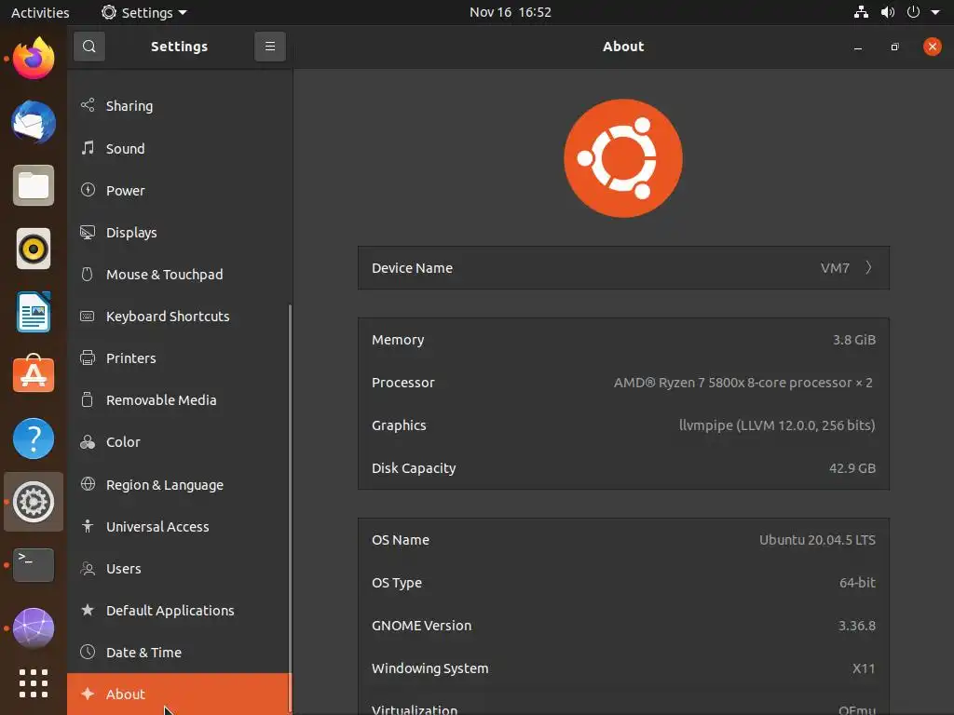Open the Date & Time panel
This screenshot has width=954, height=715.
click(x=180, y=653)
